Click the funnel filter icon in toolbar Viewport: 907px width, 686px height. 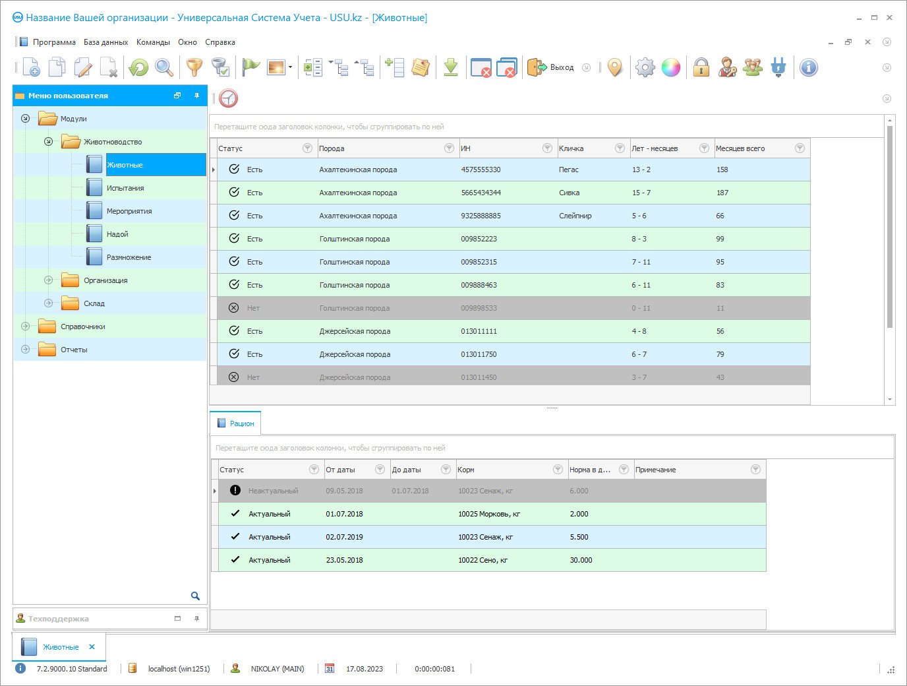[x=194, y=67]
